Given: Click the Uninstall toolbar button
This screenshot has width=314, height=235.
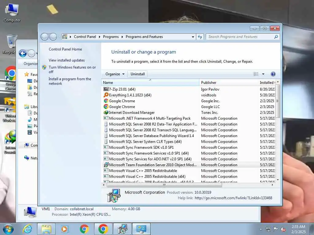Looking at the screenshot, I should click(x=138, y=74).
